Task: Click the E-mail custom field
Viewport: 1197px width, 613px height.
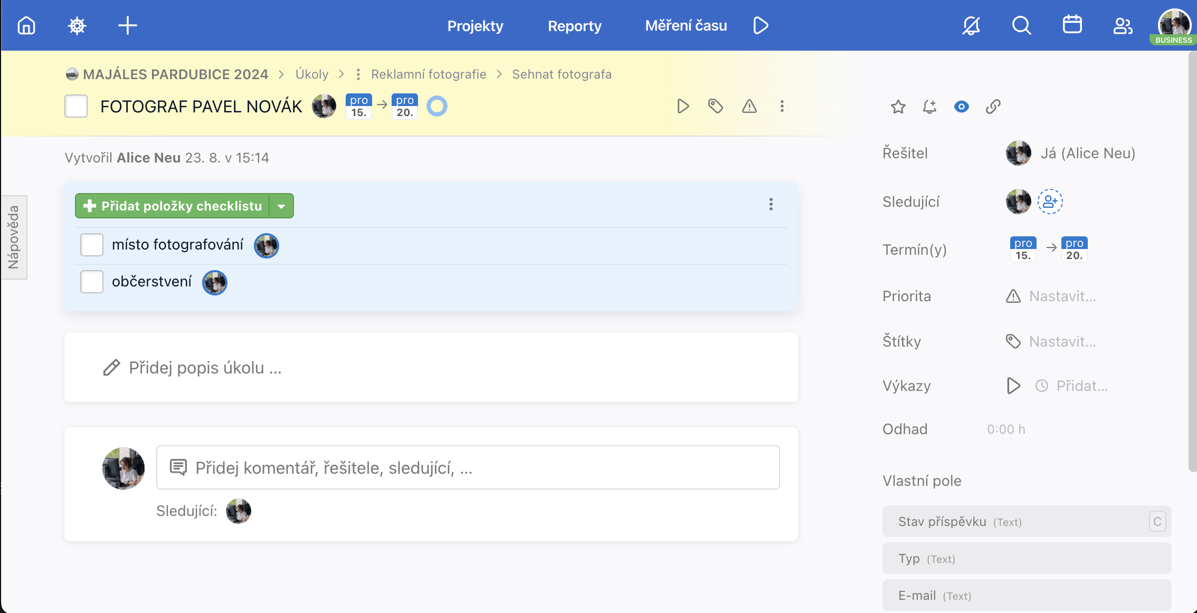Action: (1027, 595)
